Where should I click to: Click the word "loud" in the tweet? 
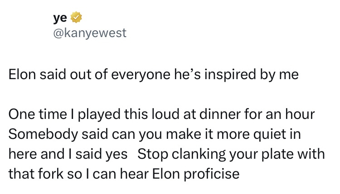coord(170,115)
